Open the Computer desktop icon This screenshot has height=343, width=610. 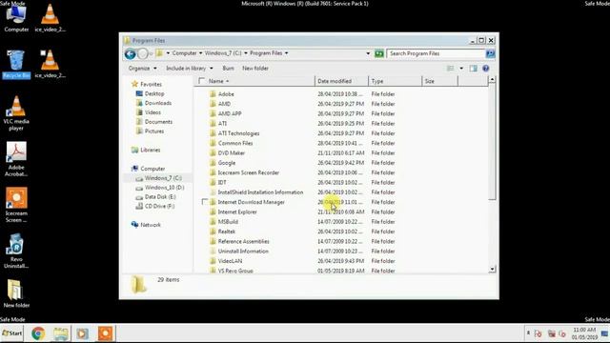[16, 17]
